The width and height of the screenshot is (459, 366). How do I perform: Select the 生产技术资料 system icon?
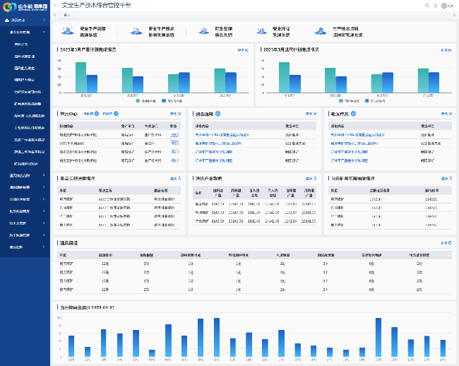[321, 32]
